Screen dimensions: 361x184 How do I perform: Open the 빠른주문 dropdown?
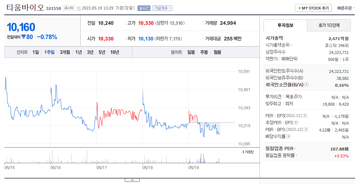point(346,8)
